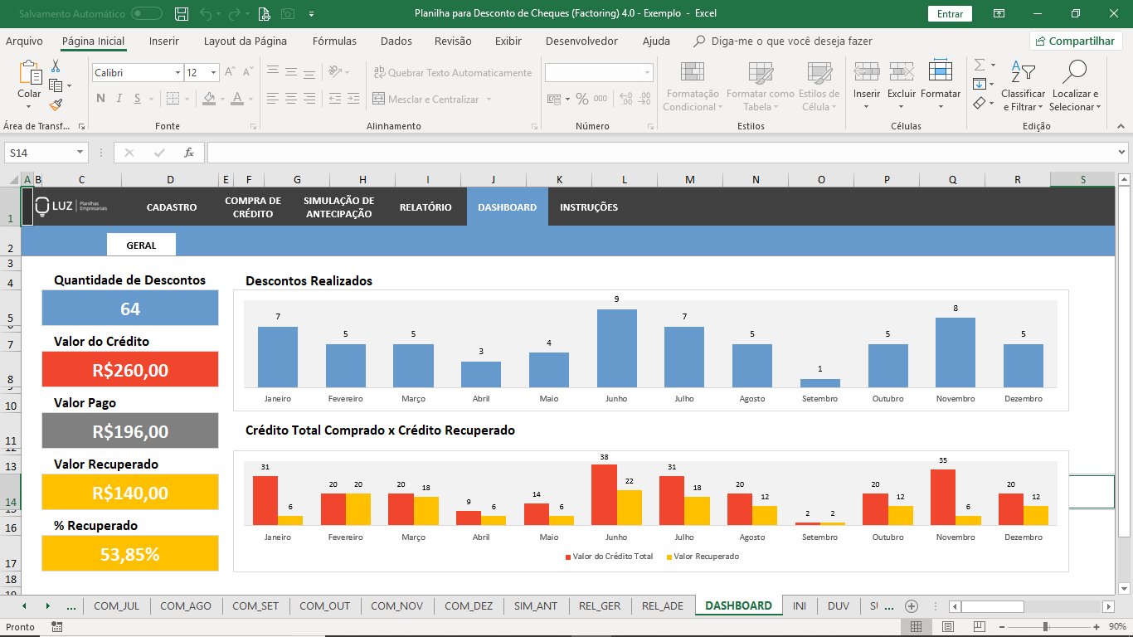The width and height of the screenshot is (1133, 637).
Task: Toggle the Salvamento Automático switch
Action: [x=147, y=13]
